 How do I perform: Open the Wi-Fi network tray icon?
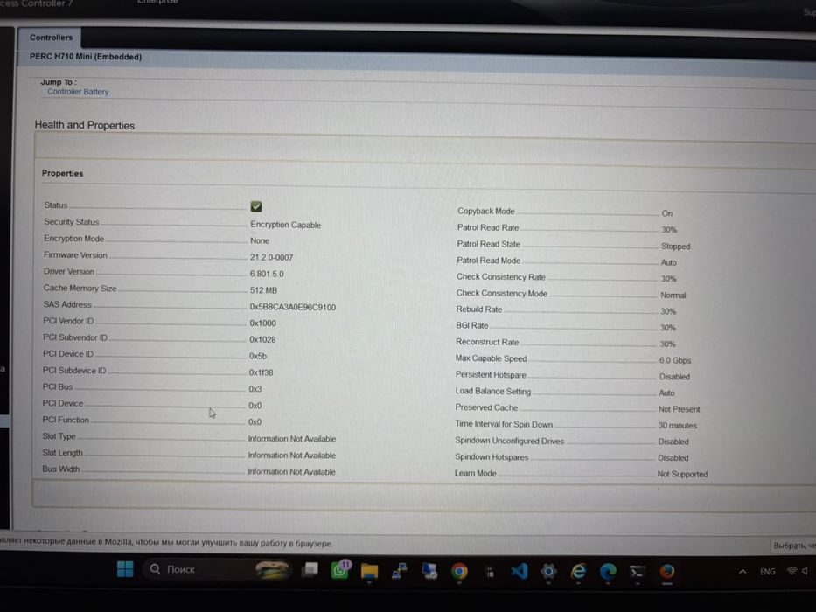792,571
